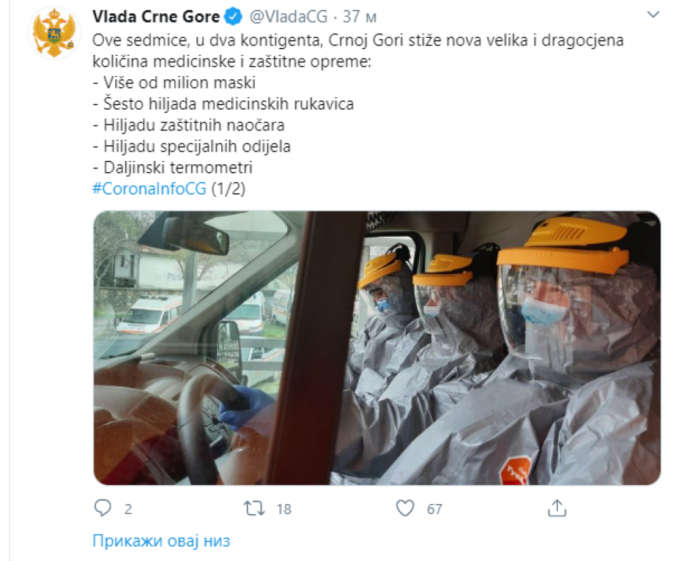
Task: Open the Vlada Crne Gore profile avatar
Action: [54, 33]
